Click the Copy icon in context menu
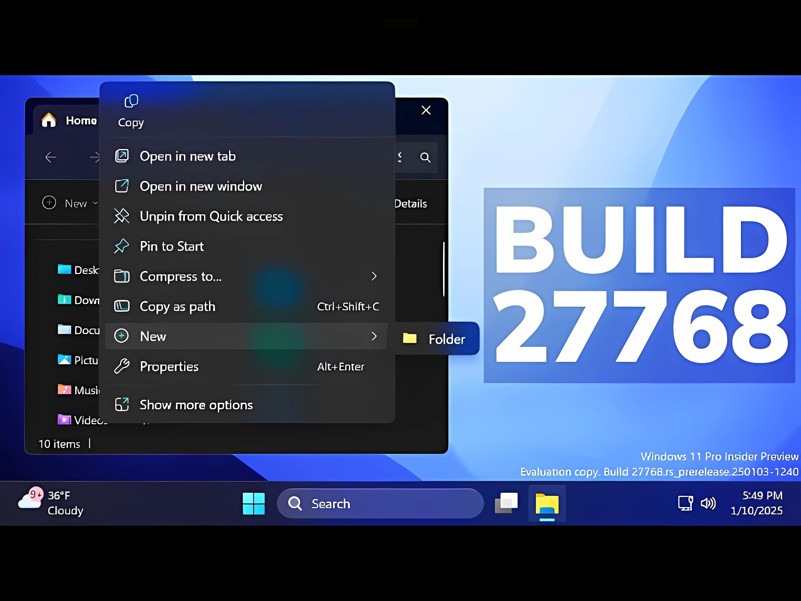This screenshot has width=801, height=601. pos(131,101)
